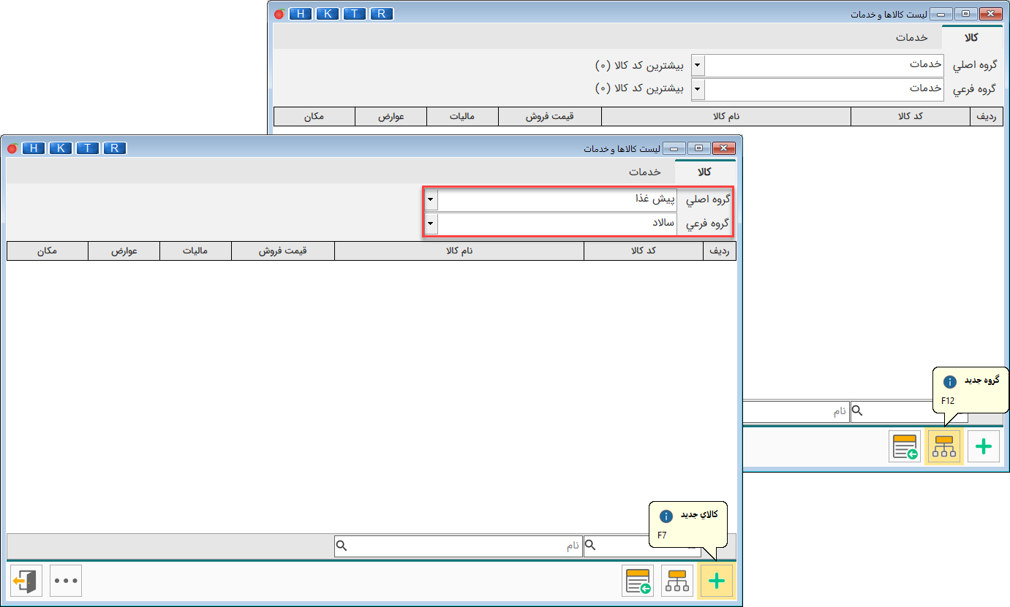The height and width of the screenshot is (607, 1010).
Task: Click the قیمت فروش column header in the back window
Action: pos(550,117)
